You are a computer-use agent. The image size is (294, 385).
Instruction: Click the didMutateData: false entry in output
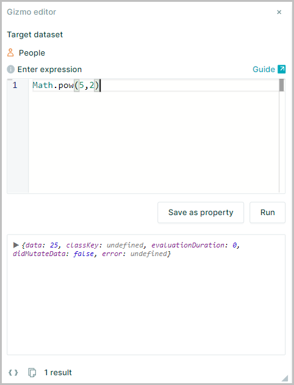(x=53, y=254)
